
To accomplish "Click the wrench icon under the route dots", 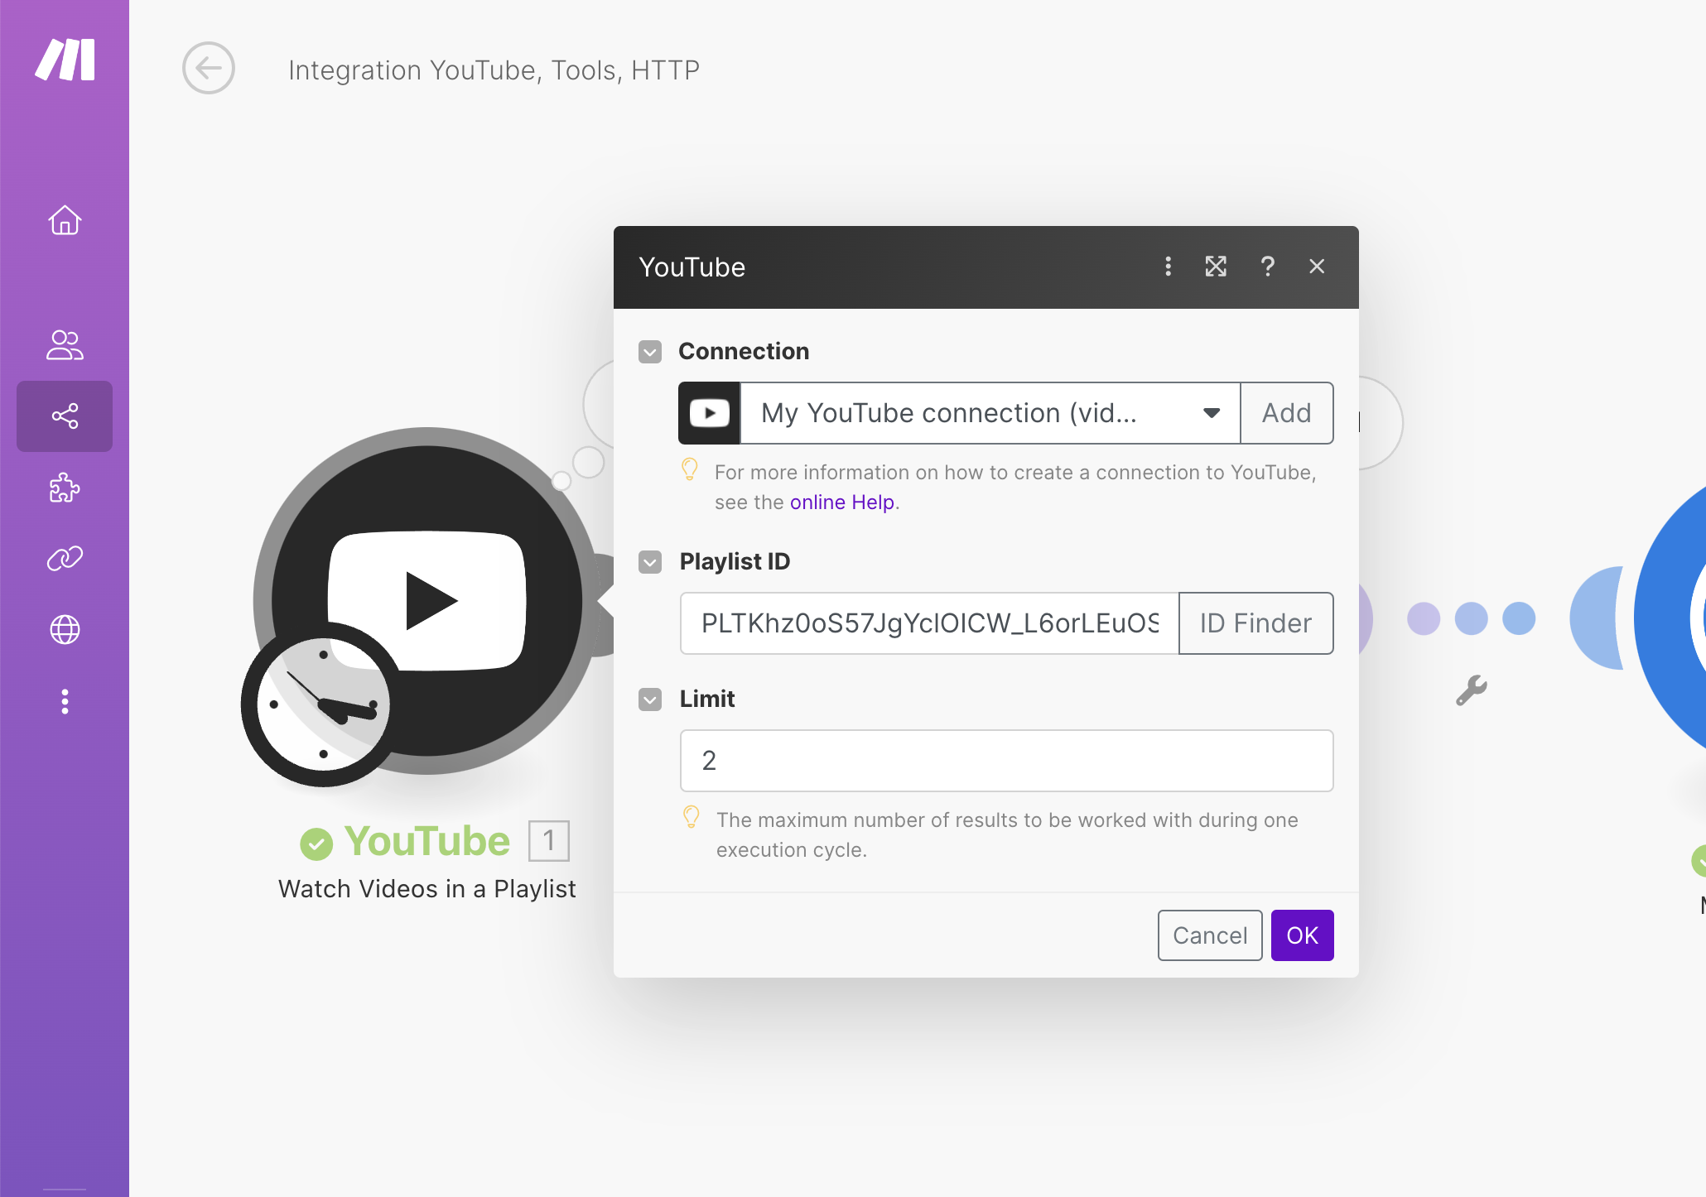I will tap(1472, 690).
